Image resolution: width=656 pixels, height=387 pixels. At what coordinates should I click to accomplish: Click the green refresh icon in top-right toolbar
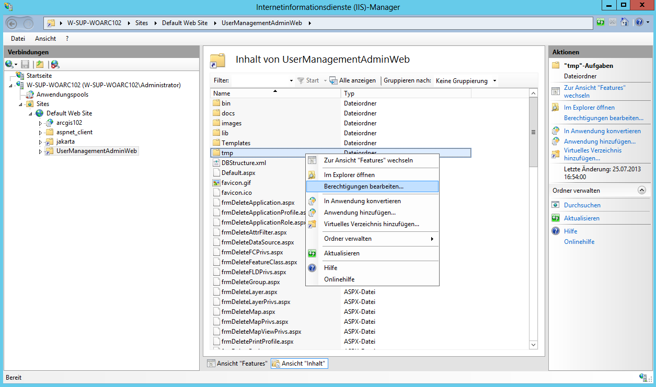click(601, 22)
